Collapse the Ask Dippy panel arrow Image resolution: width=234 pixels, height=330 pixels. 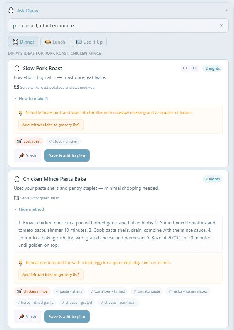(x=226, y=11)
